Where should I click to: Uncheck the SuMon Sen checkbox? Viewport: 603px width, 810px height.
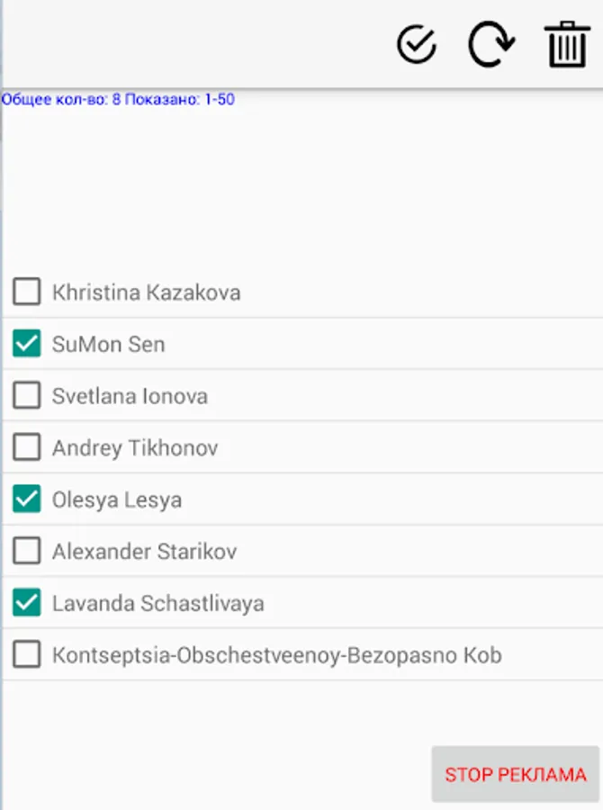click(27, 344)
